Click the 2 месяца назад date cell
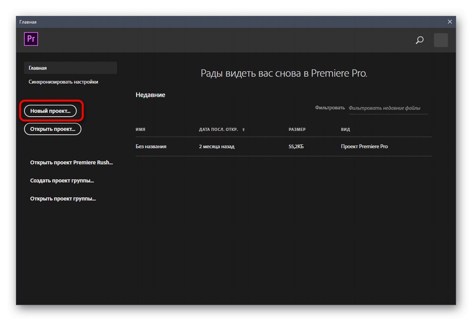The height and width of the screenshot is (321, 472). [217, 147]
